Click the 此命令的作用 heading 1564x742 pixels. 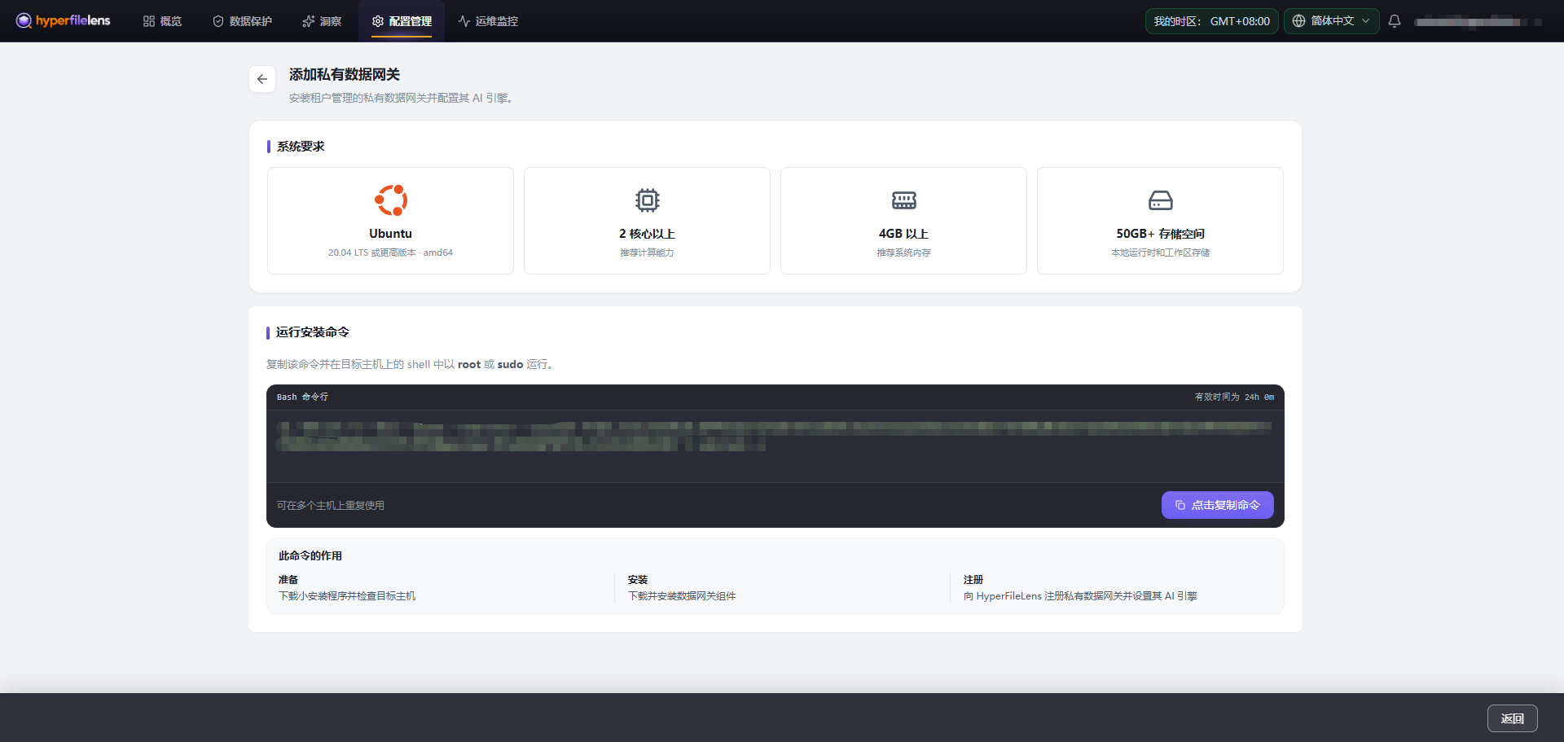pos(310,555)
